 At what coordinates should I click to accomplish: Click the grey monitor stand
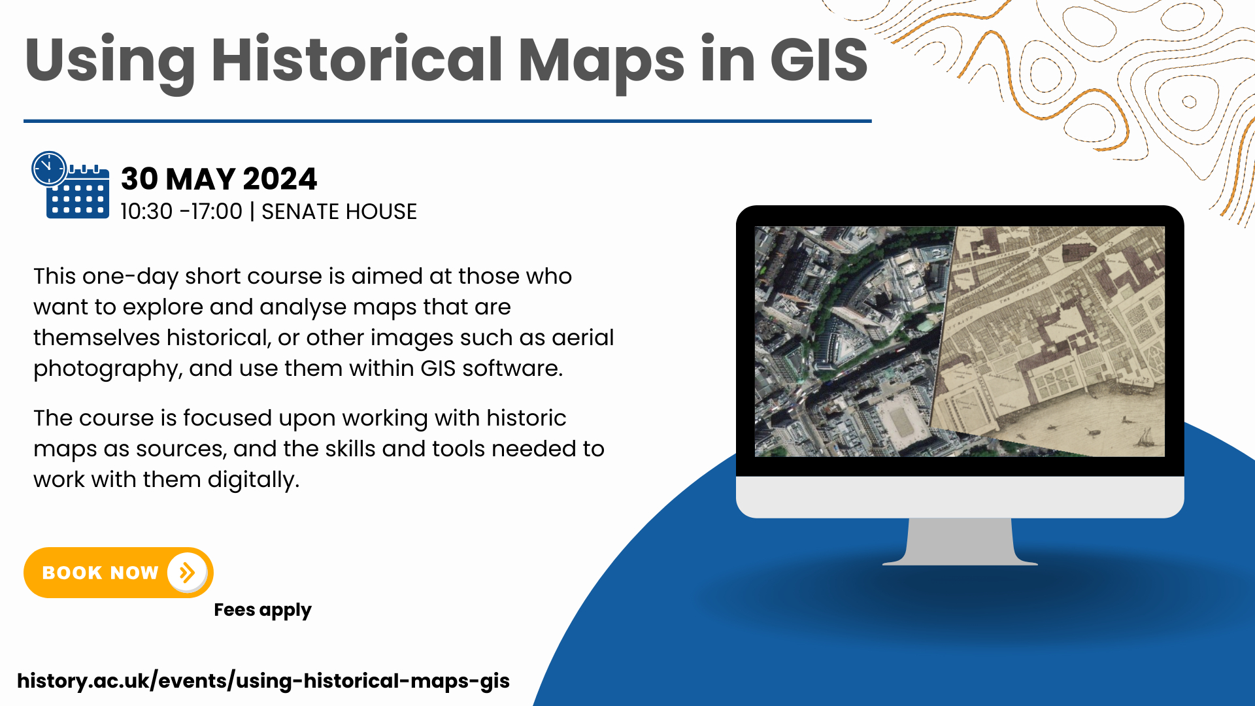click(960, 541)
